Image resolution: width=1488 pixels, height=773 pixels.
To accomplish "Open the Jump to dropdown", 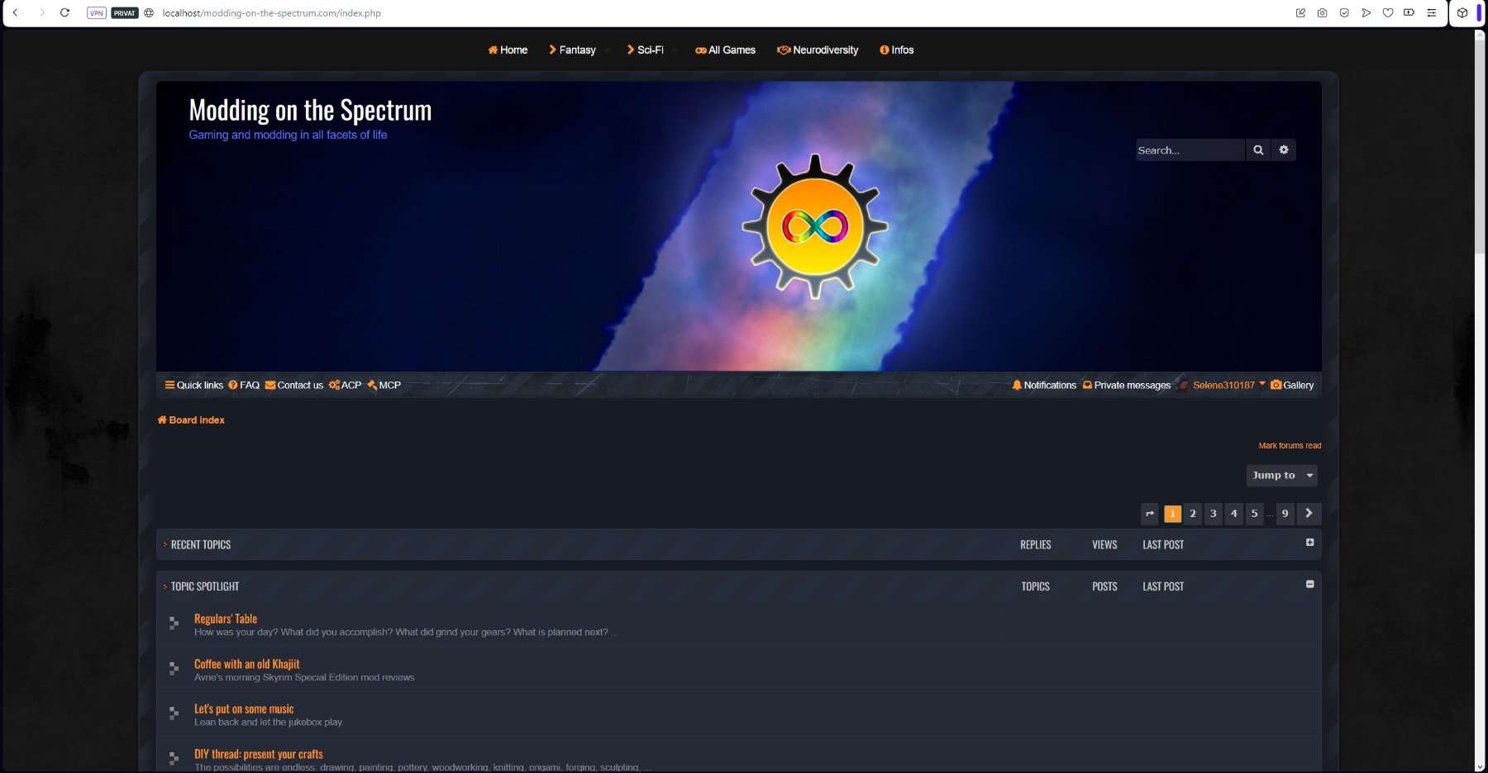I will (1281, 476).
